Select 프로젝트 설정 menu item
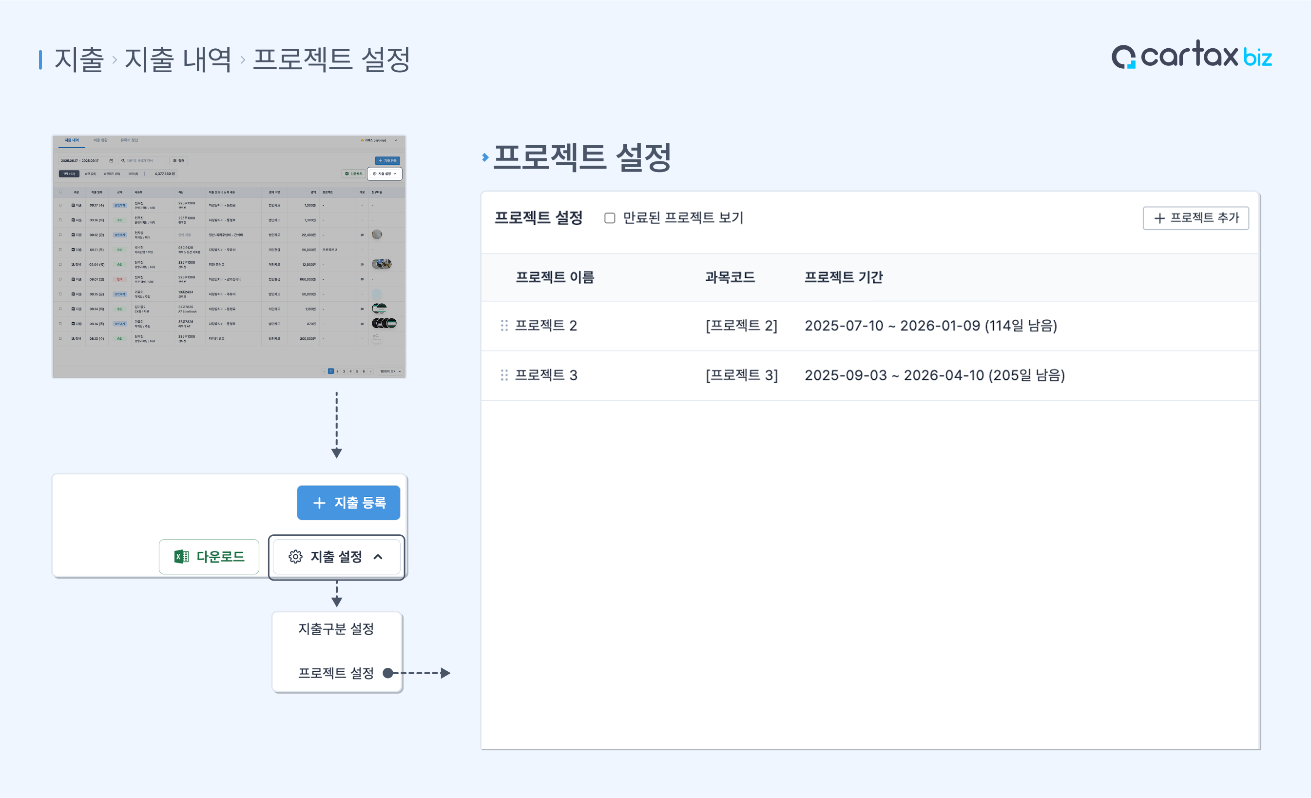The width and height of the screenshot is (1311, 798). coord(336,673)
